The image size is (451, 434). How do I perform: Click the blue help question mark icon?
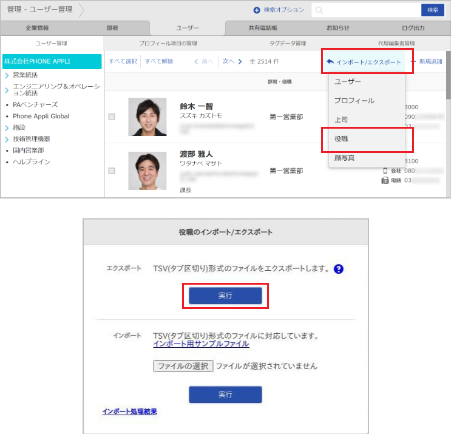(339, 269)
